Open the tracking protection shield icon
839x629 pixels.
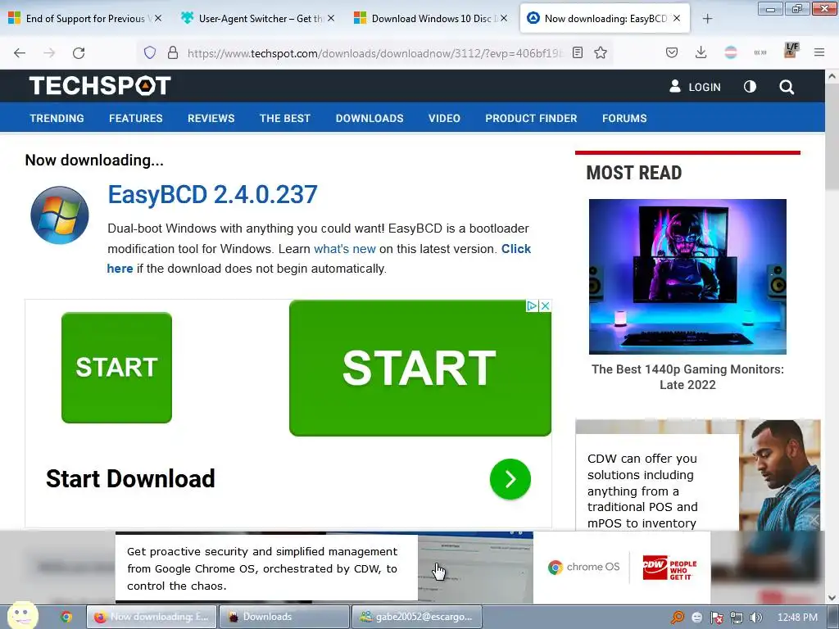coord(150,52)
